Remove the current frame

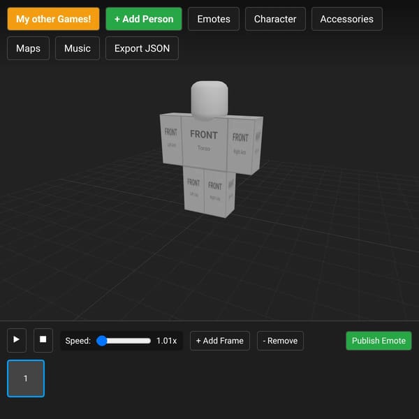click(x=280, y=341)
